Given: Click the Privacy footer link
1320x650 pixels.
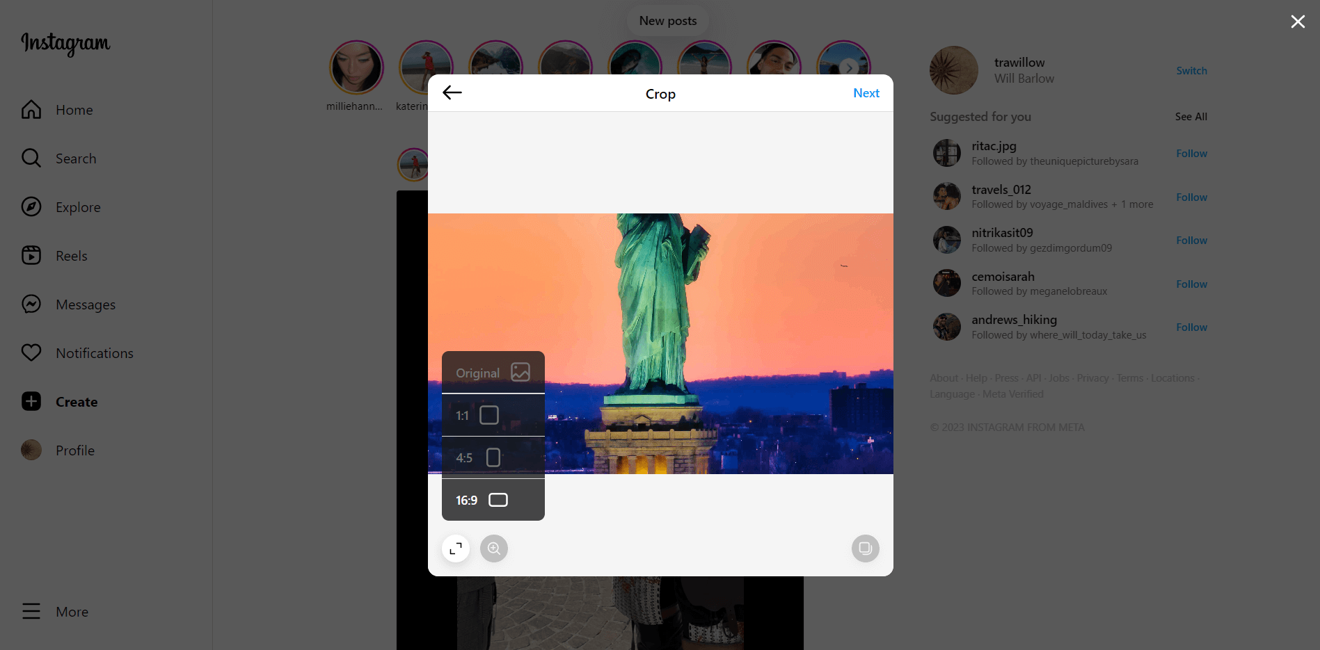Looking at the screenshot, I should click(x=1092, y=378).
